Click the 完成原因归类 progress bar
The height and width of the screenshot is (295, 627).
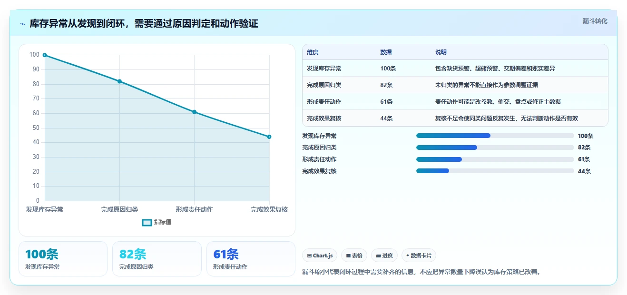click(x=495, y=147)
